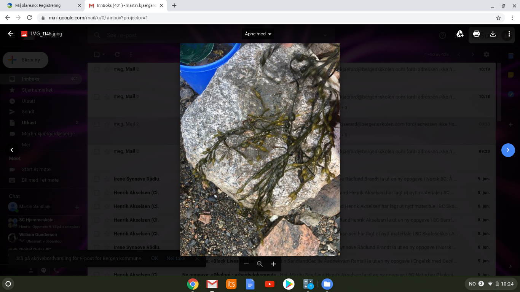520x292 pixels.
Task: Click the seaweed photo preview
Action: pos(260,149)
